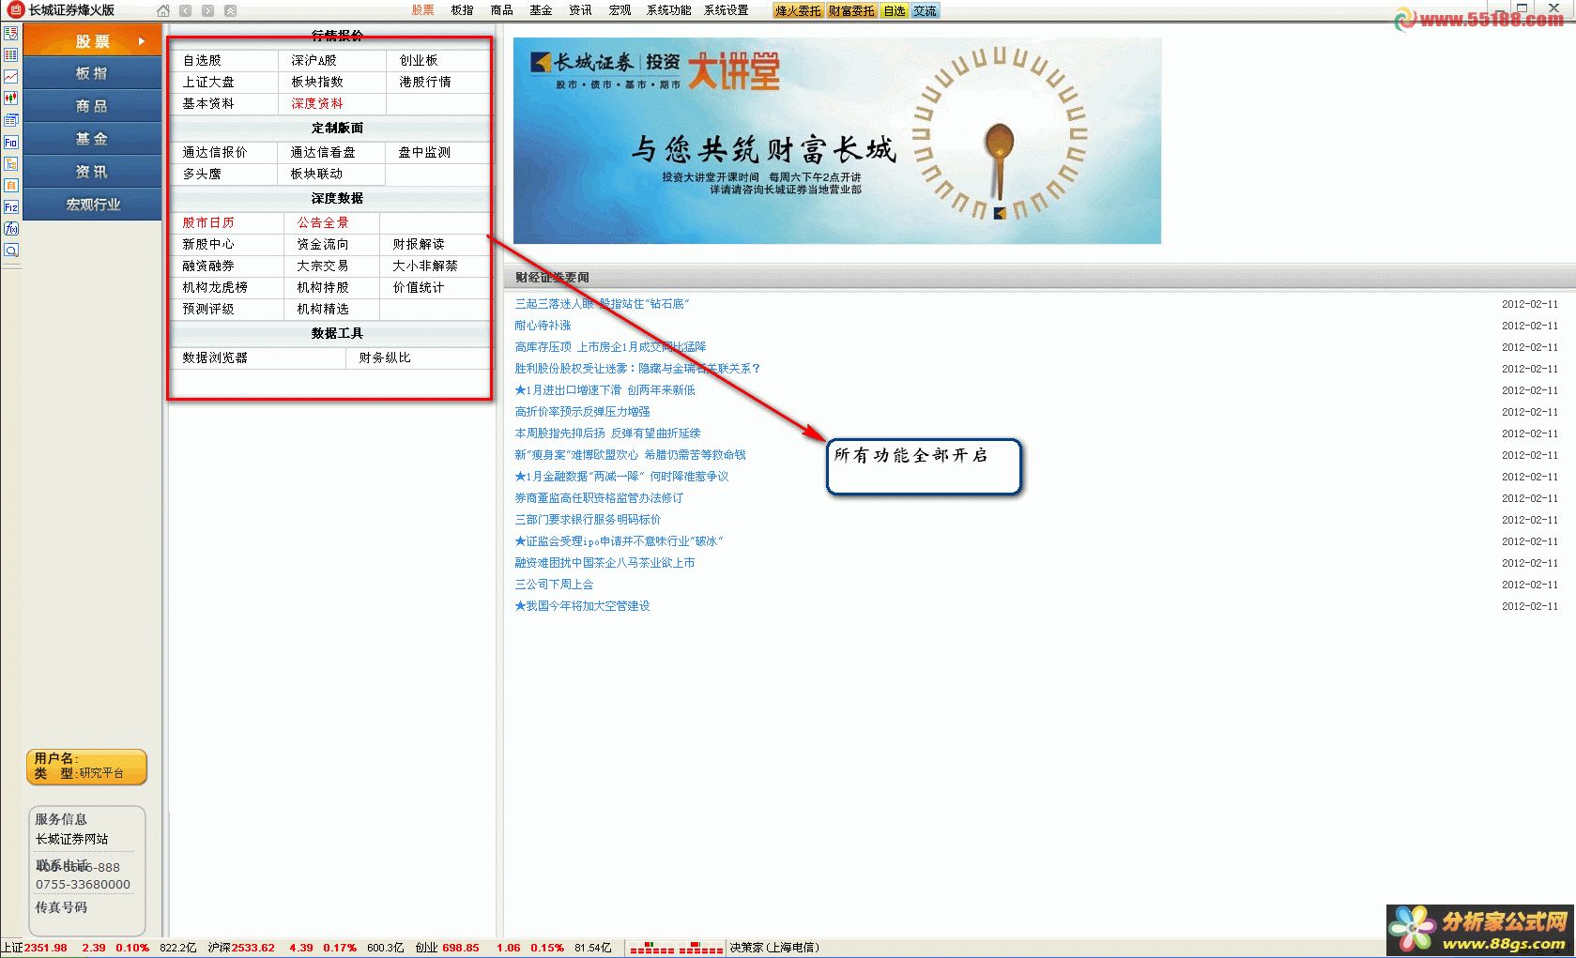Open 盘中监测 layout
The height and width of the screenshot is (958, 1576).
pyautogui.click(x=424, y=152)
